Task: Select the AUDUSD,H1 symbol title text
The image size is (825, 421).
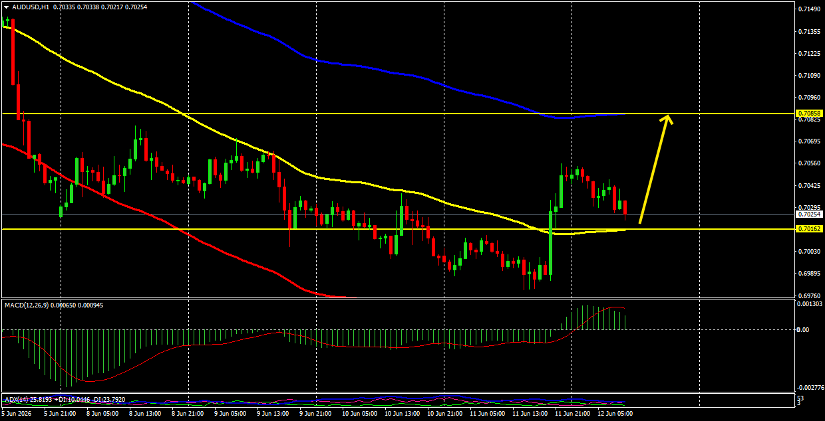Action: coord(31,7)
